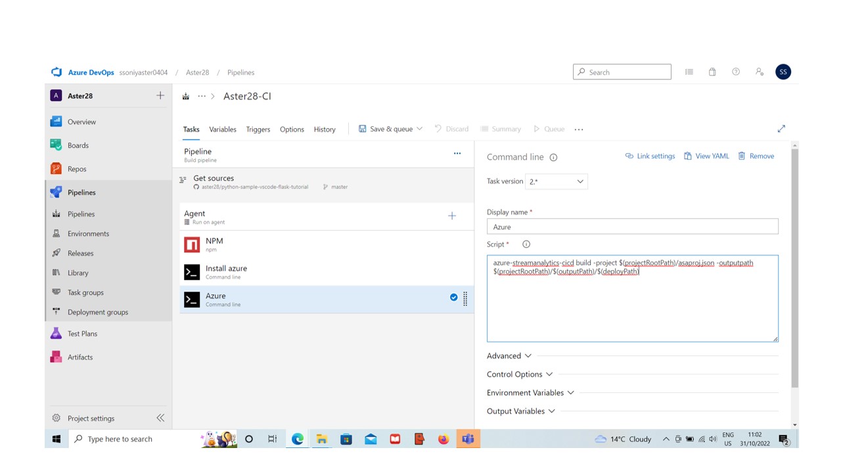Open Environments in Pipelines submenu
The width and height of the screenshot is (841, 473).
pos(88,234)
